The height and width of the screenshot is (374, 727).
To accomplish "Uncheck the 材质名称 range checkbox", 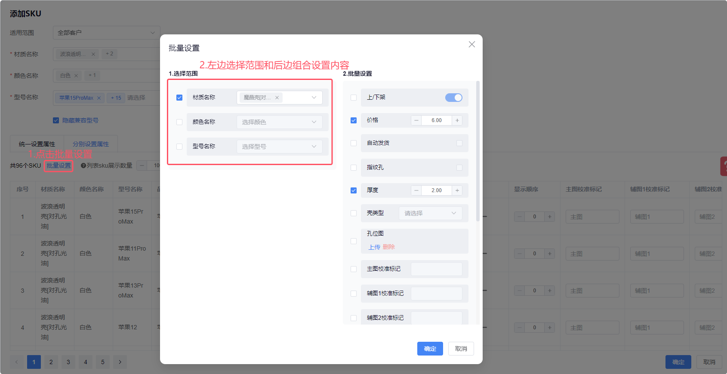I will (179, 98).
